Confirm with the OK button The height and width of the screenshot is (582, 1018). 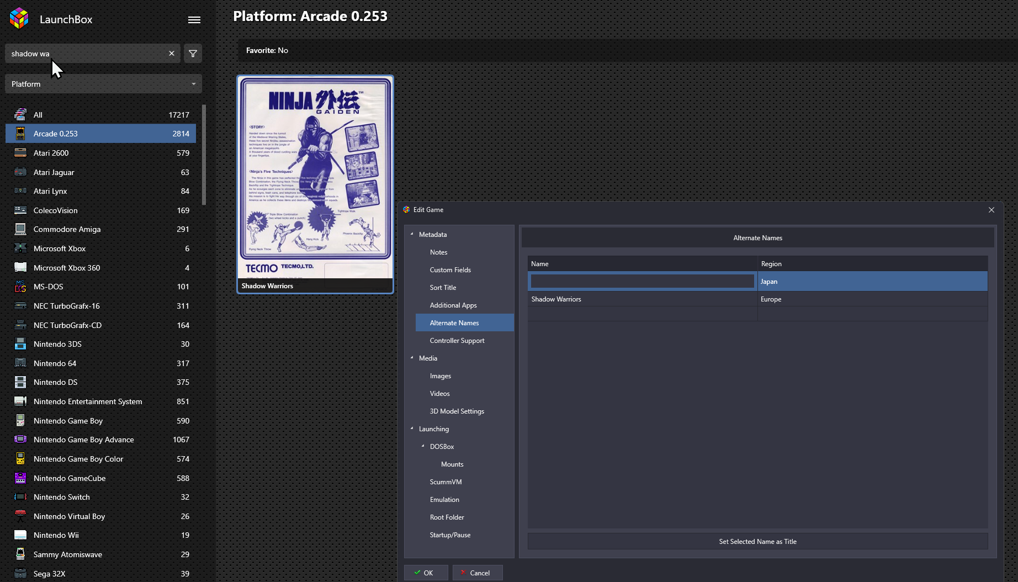coord(426,573)
